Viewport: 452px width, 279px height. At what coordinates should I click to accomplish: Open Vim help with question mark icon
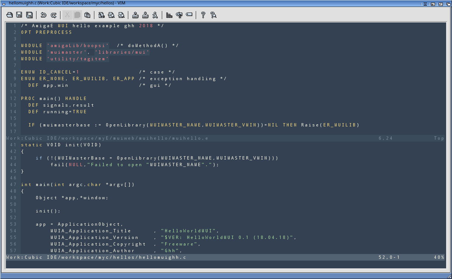point(203,15)
